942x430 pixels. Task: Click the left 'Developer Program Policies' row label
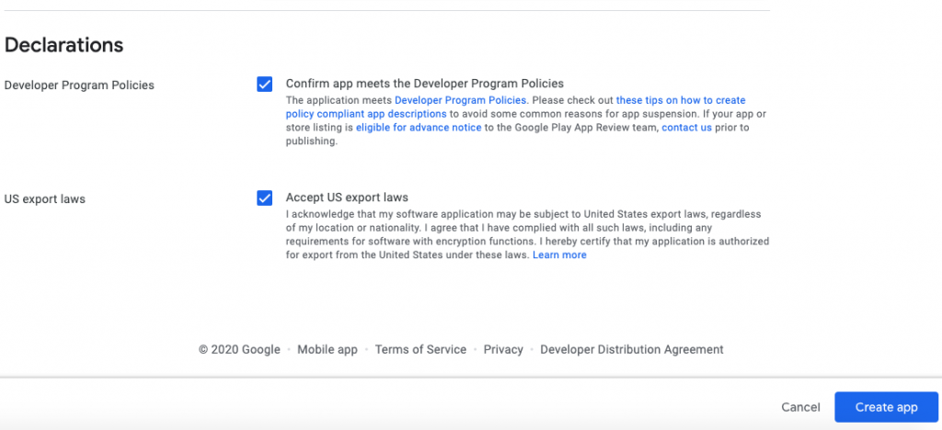pyautogui.click(x=79, y=85)
